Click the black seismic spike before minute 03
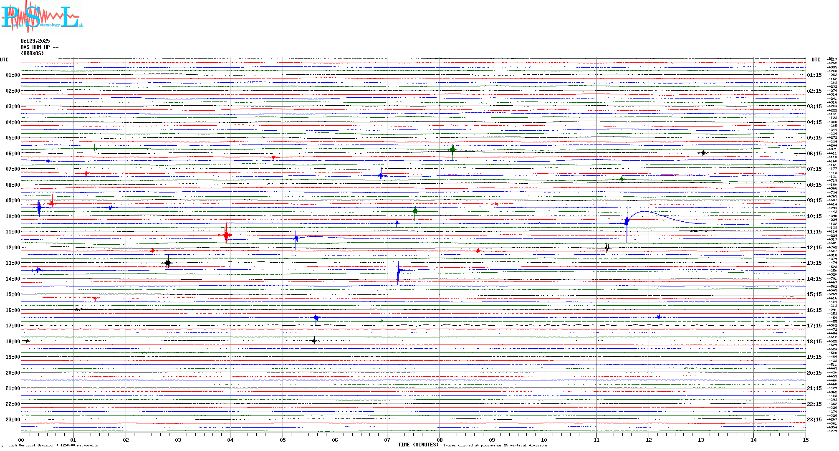Screen dimensions: 839x451 coord(168,263)
